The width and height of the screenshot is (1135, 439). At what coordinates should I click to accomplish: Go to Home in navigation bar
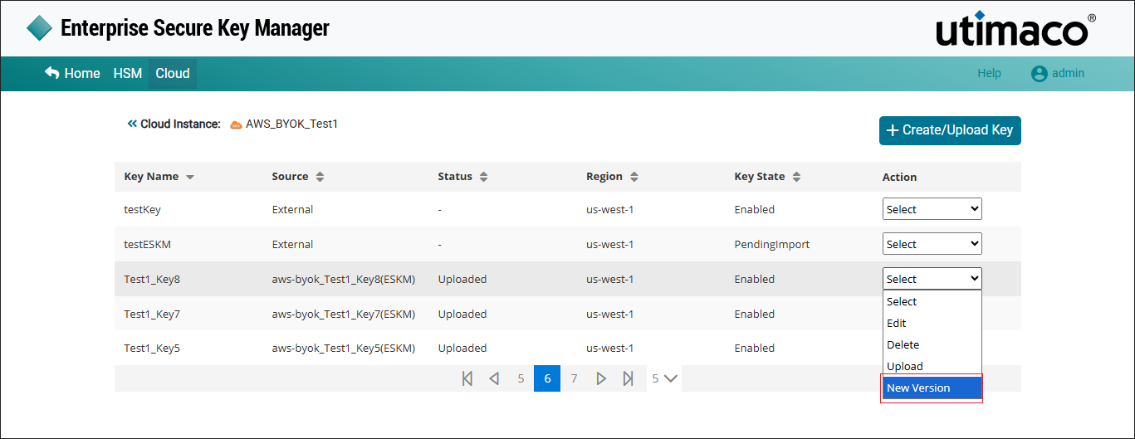tap(82, 73)
